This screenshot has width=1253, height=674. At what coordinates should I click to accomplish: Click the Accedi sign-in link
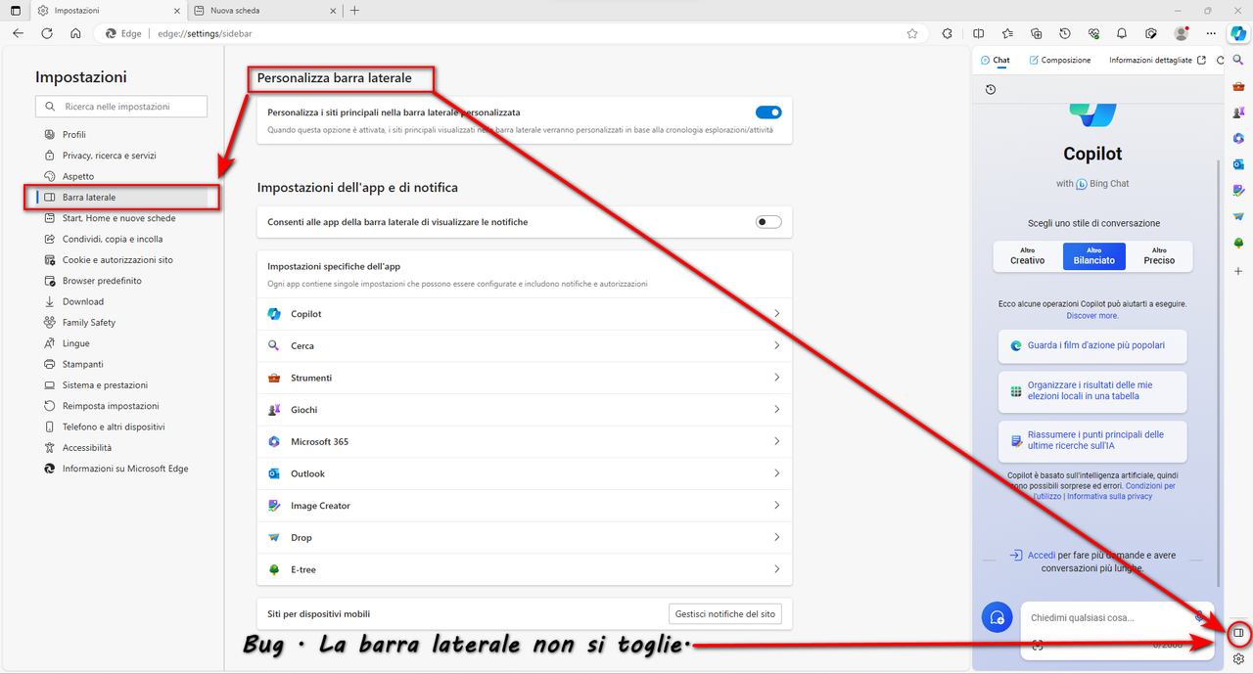[x=1042, y=556]
